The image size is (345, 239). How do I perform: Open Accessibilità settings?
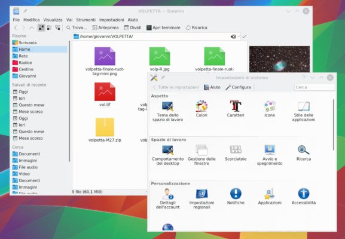pos(304,197)
